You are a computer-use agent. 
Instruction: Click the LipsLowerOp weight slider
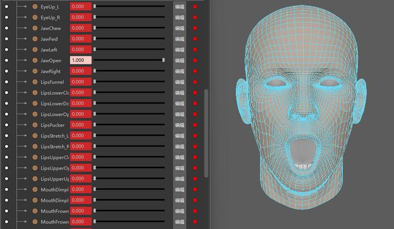pyautogui.click(x=129, y=114)
